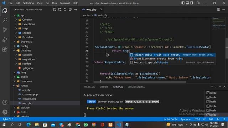Viewport: 228px width, 128px height.
Task: Click the feedback icon in status bar
Action: coord(218,119)
